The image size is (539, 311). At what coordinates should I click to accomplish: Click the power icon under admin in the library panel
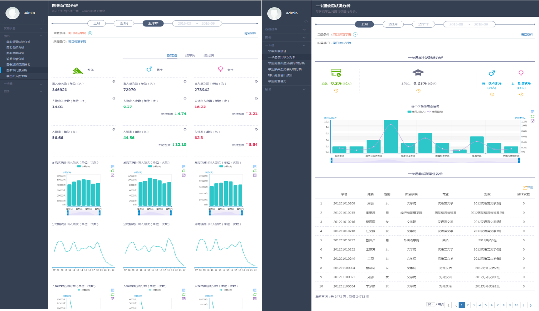[43, 21]
